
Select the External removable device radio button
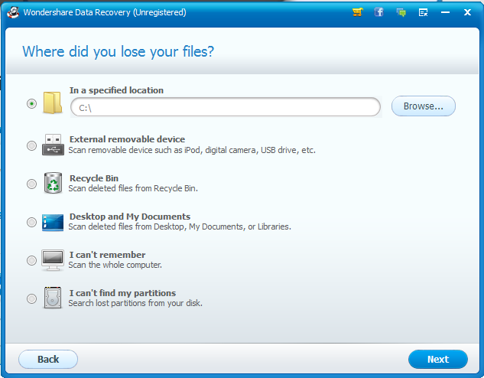click(31, 145)
